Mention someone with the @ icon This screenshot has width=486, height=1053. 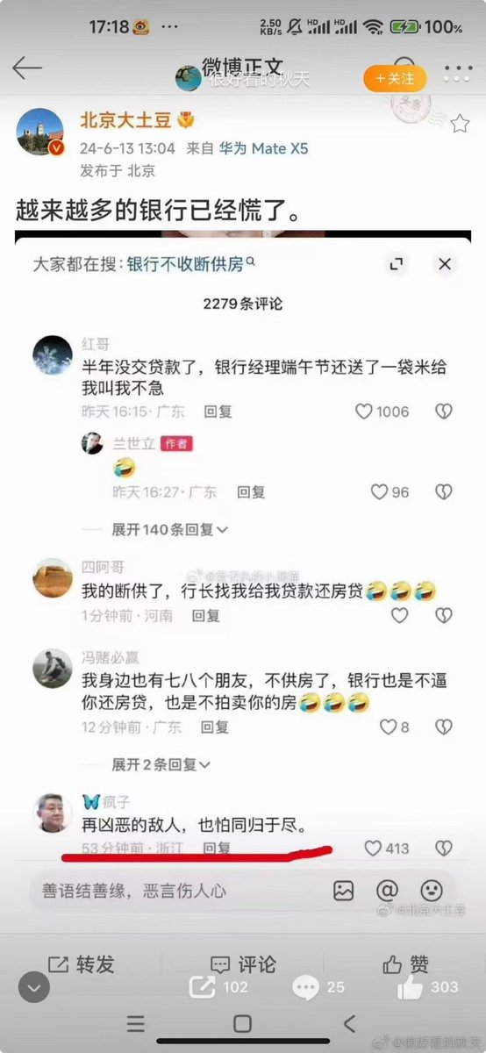pyautogui.click(x=387, y=891)
